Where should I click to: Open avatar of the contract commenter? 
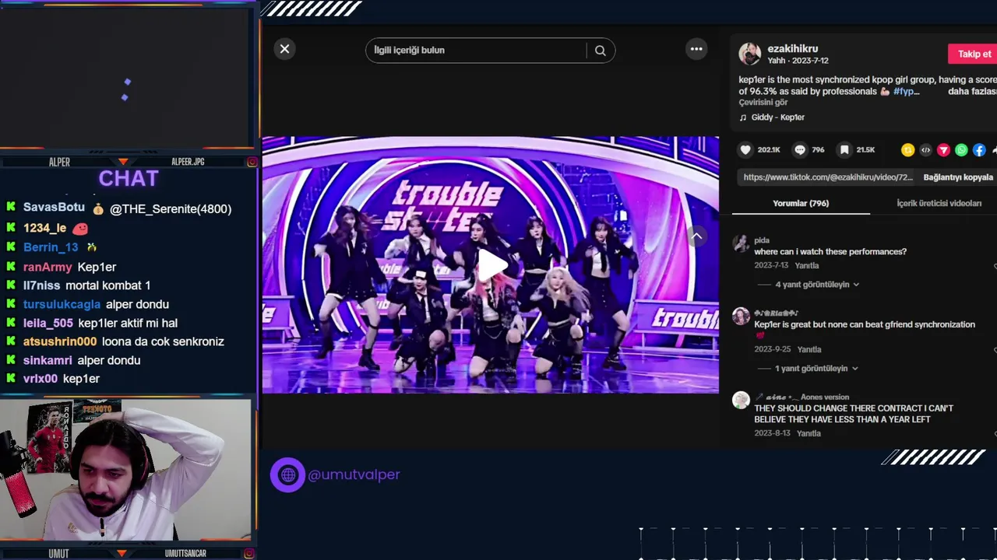coord(741,401)
